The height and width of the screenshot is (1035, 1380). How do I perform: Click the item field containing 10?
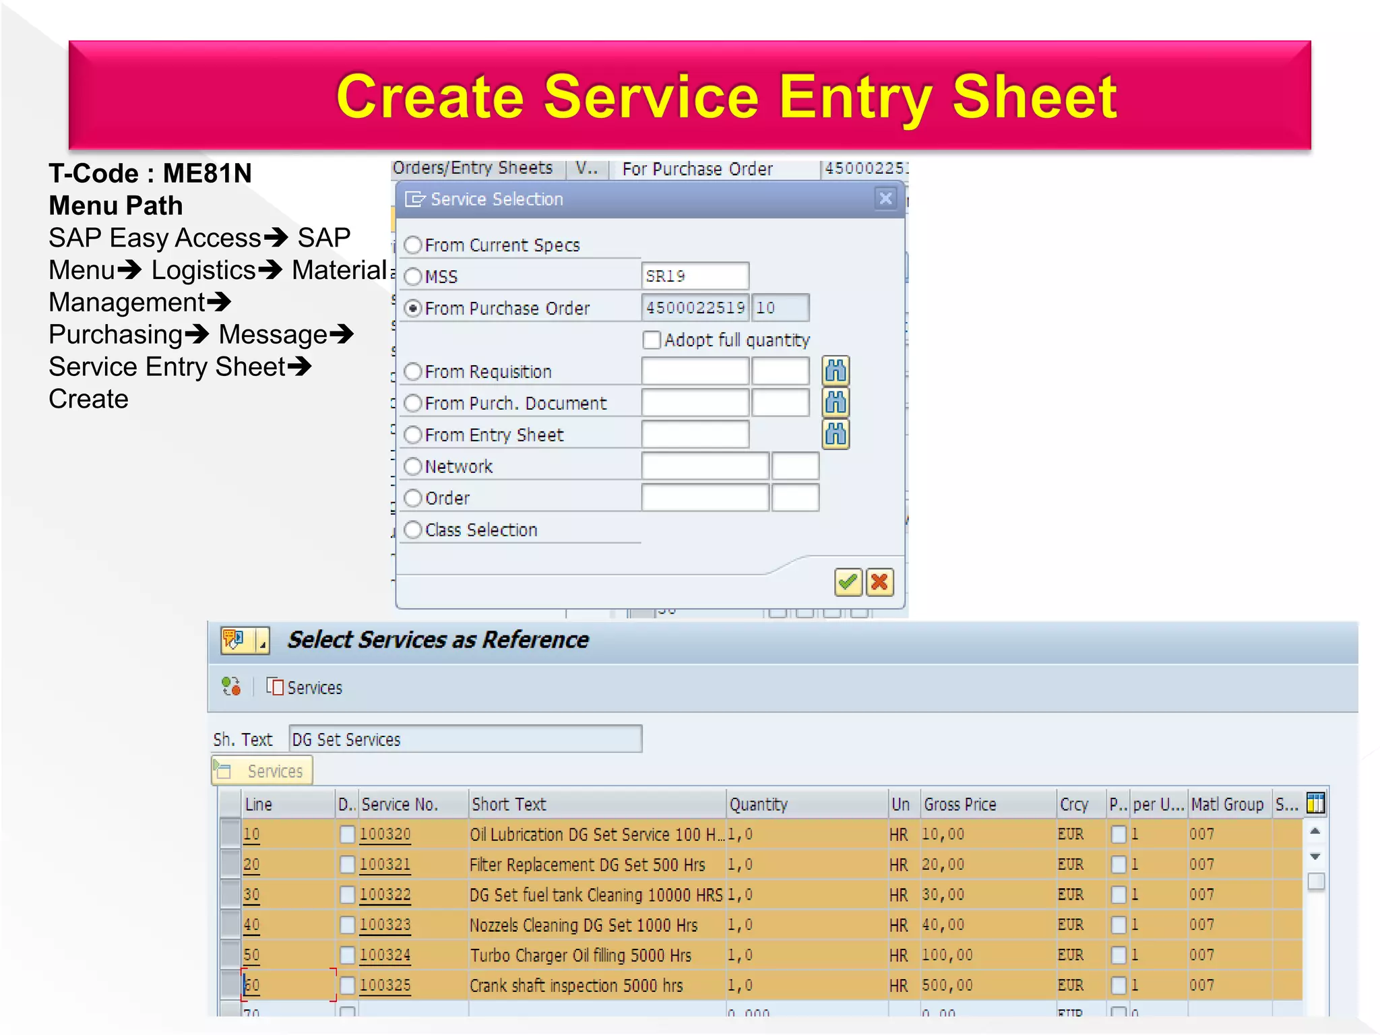(780, 307)
